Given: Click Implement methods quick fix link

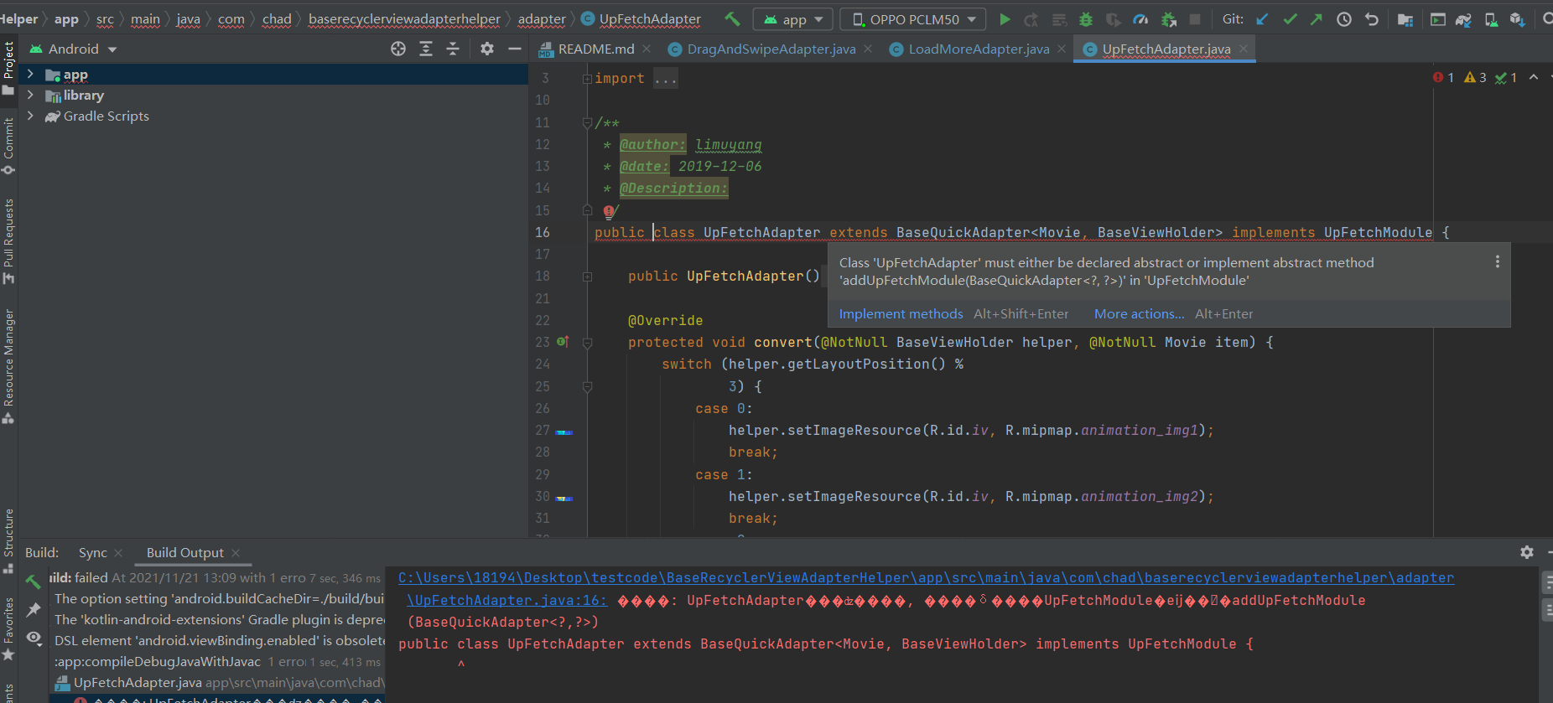Looking at the screenshot, I should click(x=901, y=313).
